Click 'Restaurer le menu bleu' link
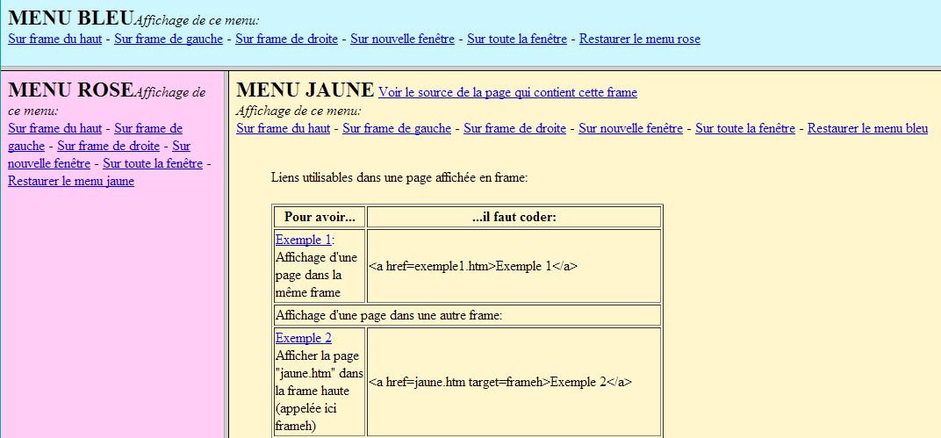 point(867,128)
